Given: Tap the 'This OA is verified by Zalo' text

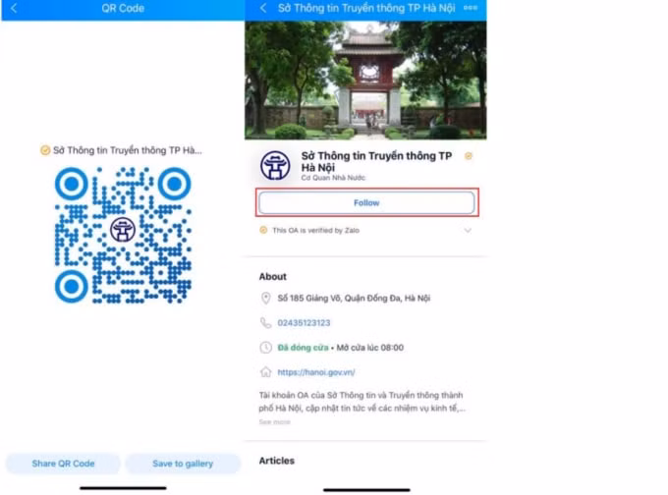Looking at the screenshot, I should pyautogui.click(x=315, y=231).
